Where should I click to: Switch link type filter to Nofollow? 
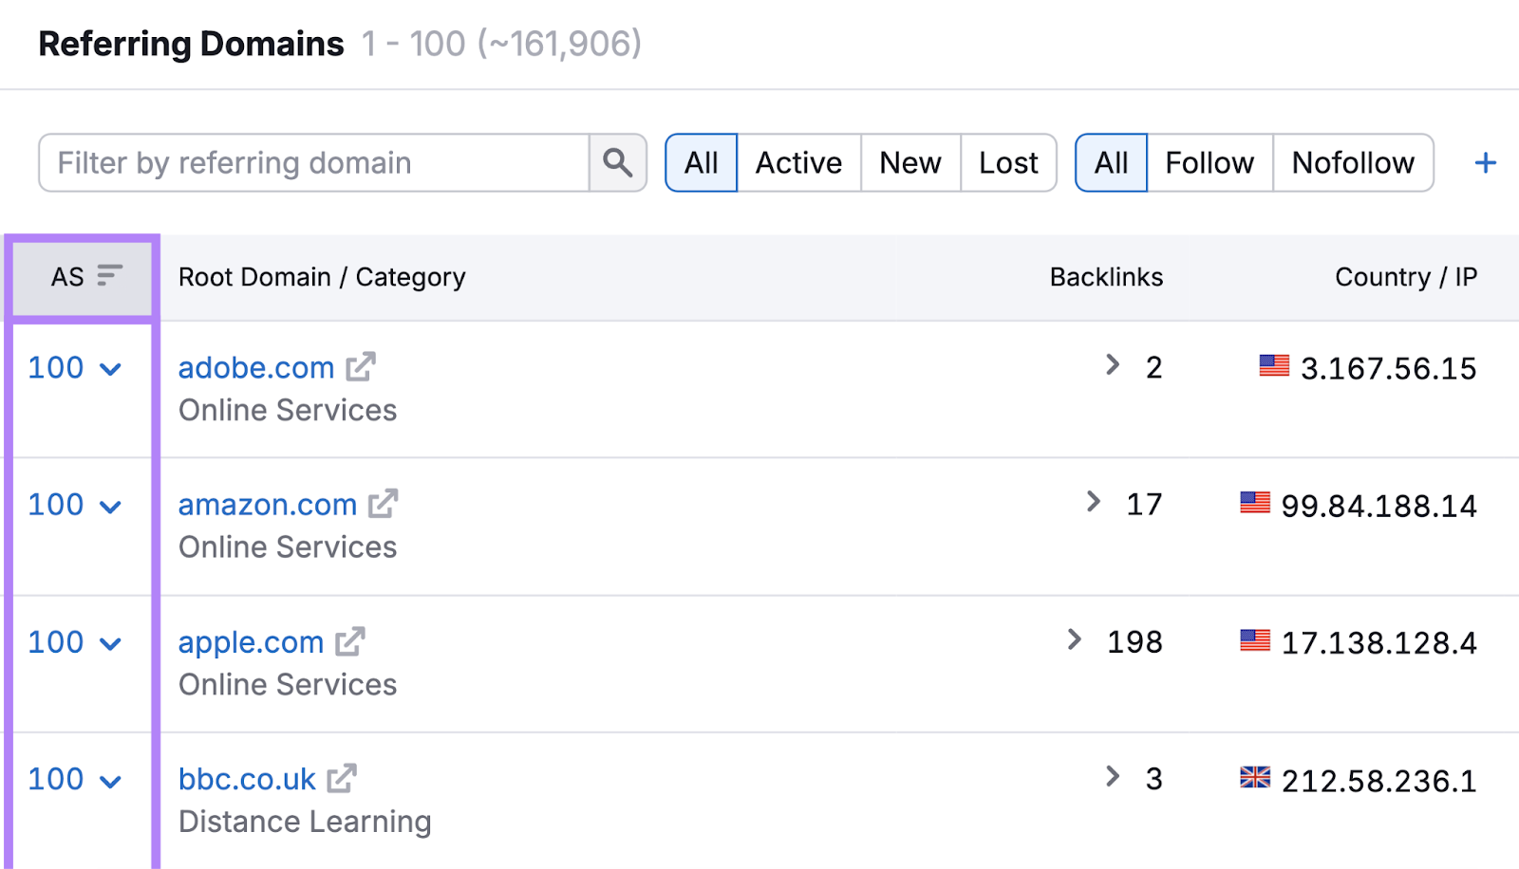tap(1353, 162)
